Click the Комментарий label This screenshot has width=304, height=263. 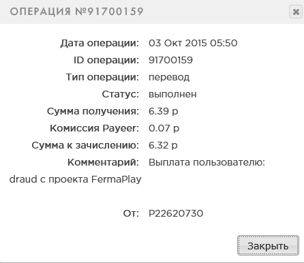(x=103, y=162)
